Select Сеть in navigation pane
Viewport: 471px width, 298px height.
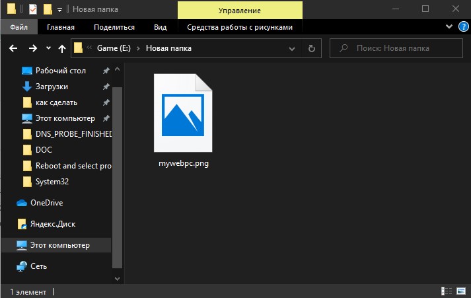[x=38, y=266]
